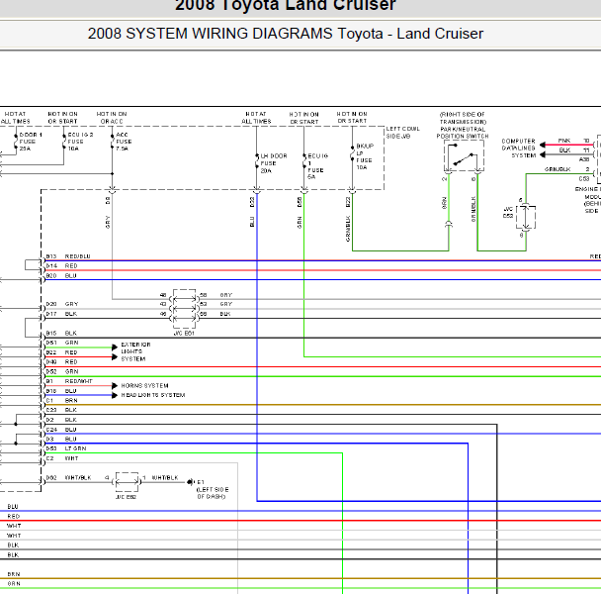Click the 'D17 BLK' terminal label
Screen dimensions: 601x594
coord(61,314)
